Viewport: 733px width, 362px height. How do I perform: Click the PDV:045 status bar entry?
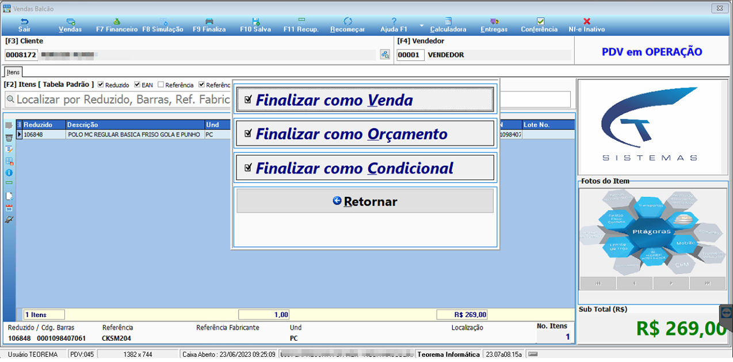pyautogui.click(x=82, y=355)
